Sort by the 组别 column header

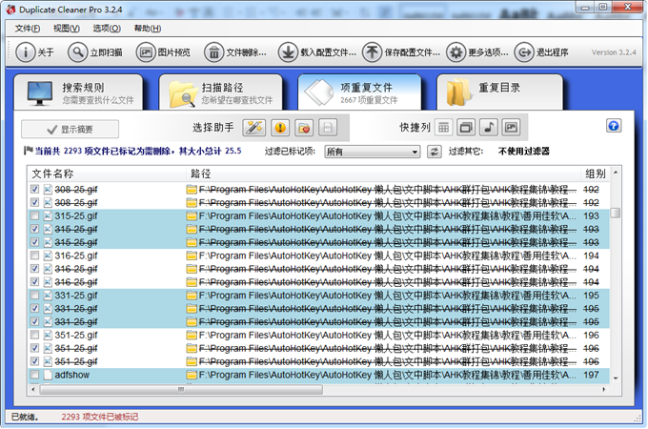coord(595,174)
